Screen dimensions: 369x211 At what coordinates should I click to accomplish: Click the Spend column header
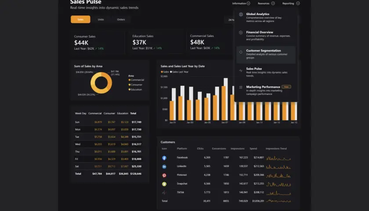253,149
